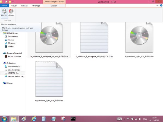Click the Réseau network icon

(x=4, y=83)
